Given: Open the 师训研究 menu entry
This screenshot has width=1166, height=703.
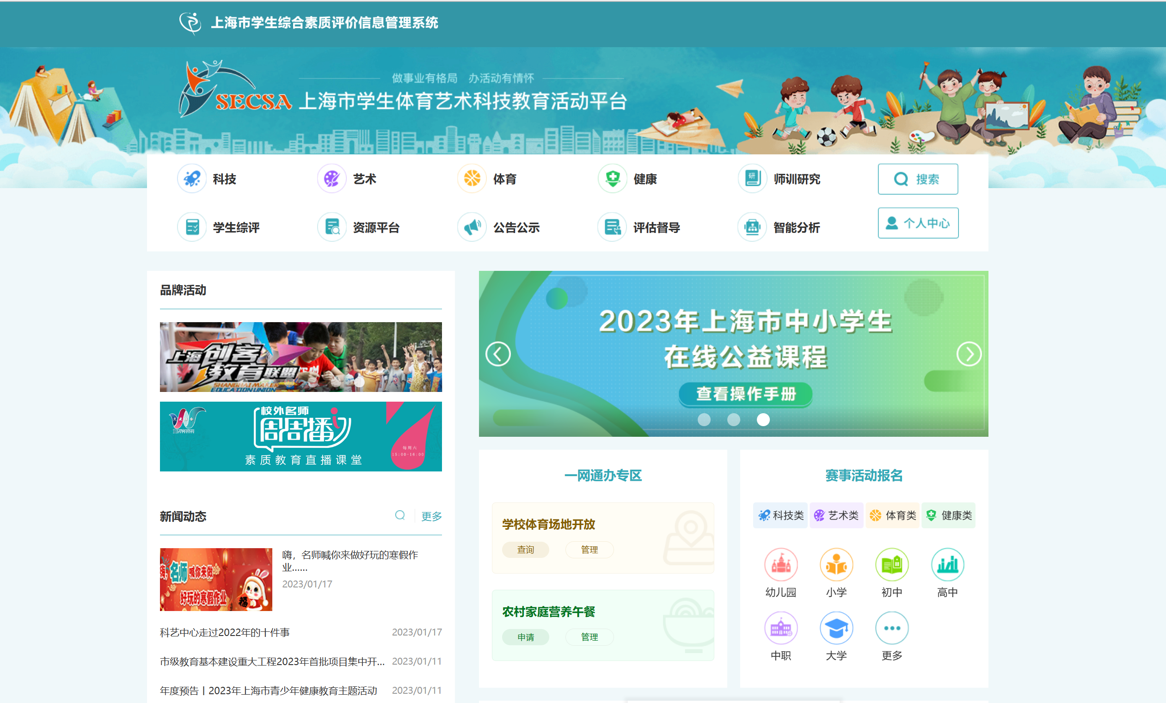Looking at the screenshot, I should pos(752,179).
